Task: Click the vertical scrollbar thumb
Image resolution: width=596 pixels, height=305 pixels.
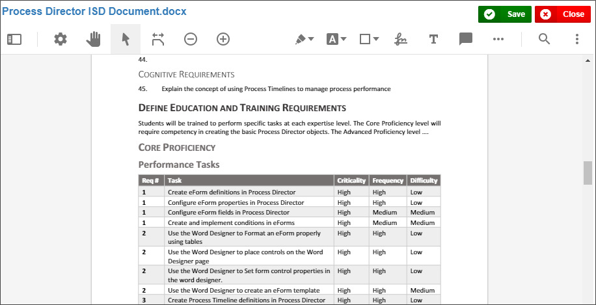Action: 588,173
